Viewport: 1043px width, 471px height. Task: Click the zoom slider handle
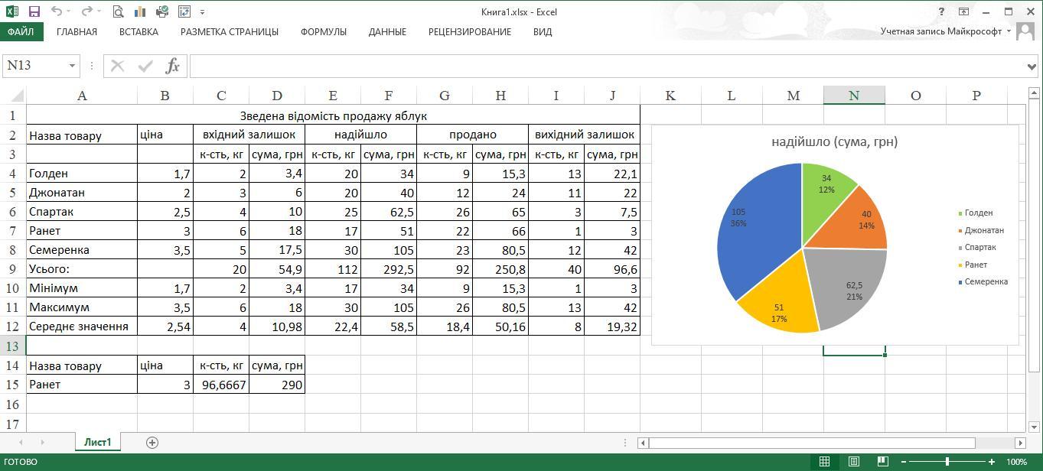[x=947, y=462]
